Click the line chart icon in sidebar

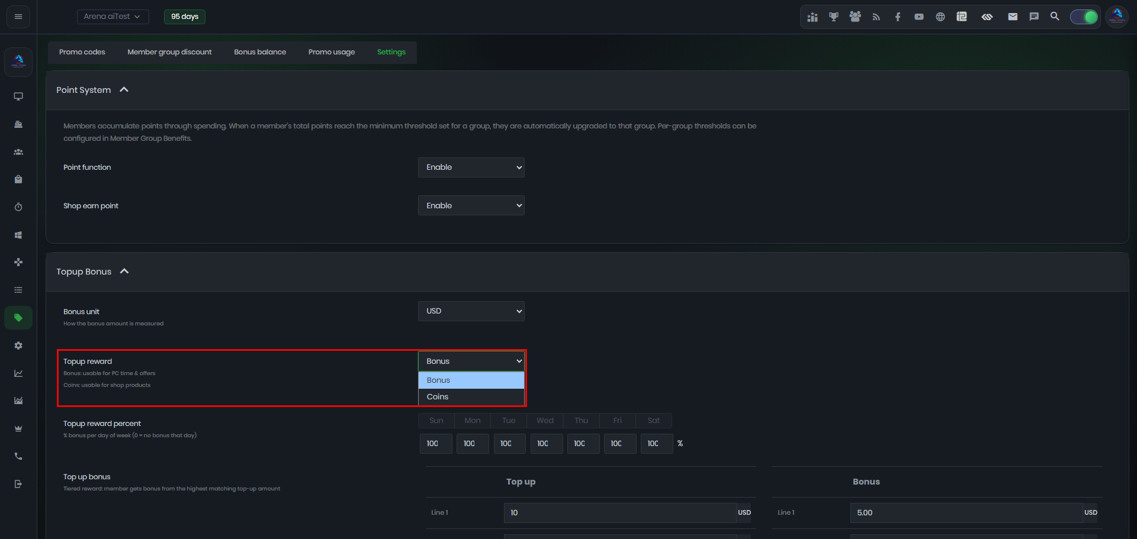[18, 373]
